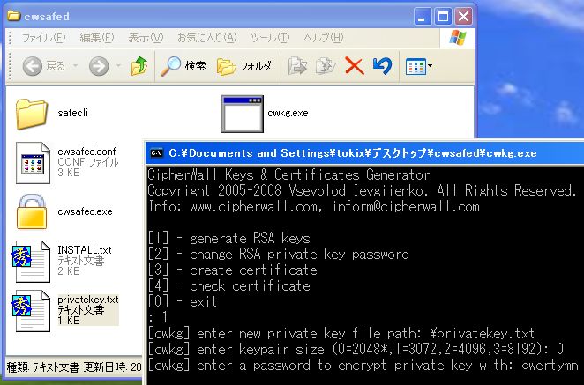Screen dimensions: 584x385
Task: Click the password prompt console line
Action: [x=363, y=365]
